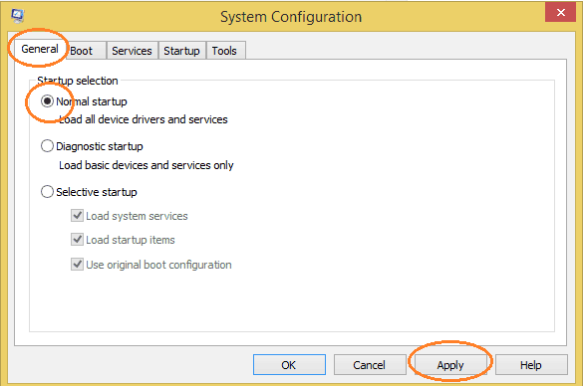The height and width of the screenshot is (386, 583).
Task: Close the System Configuration dialog
Action: (x=561, y=12)
